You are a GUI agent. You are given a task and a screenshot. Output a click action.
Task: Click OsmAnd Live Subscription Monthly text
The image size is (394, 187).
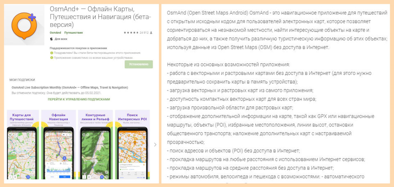pyautogui.click(x=70, y=88)
